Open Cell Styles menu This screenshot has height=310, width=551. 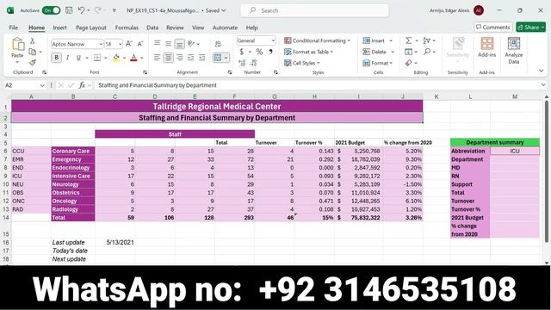point(302,63)
